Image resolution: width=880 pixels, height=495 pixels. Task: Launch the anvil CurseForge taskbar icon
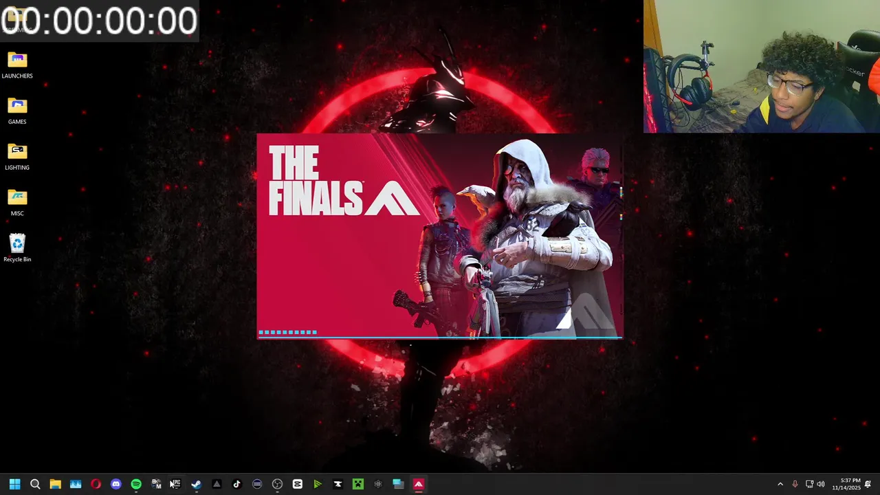338,484
